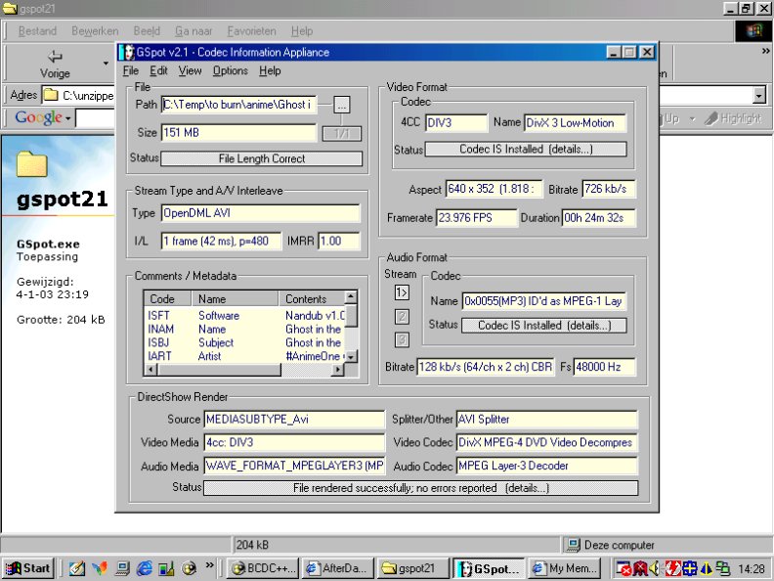The width and height of the screenshot is (774, 581).
Task: Click metadata list scroll up arrow
Action: [x=351, y=297]
